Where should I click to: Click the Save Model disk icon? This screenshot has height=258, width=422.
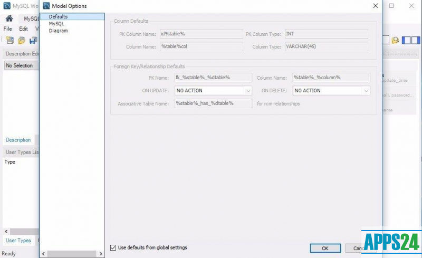click(33, 40)
